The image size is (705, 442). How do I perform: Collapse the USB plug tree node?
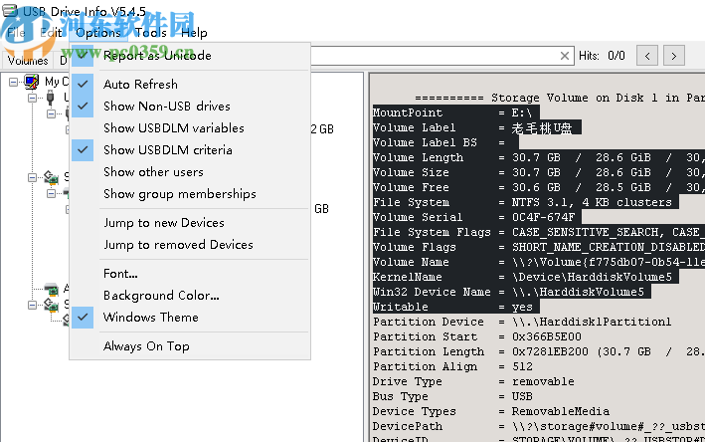coord(33,98)
